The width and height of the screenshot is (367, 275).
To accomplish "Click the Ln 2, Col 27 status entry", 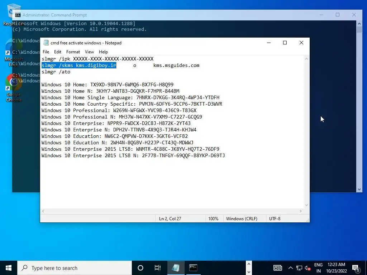I will pos(170,219).
